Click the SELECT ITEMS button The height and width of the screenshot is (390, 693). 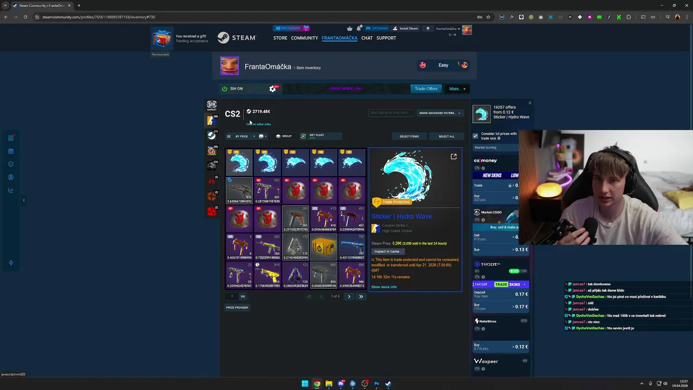[x=409, y=136]
